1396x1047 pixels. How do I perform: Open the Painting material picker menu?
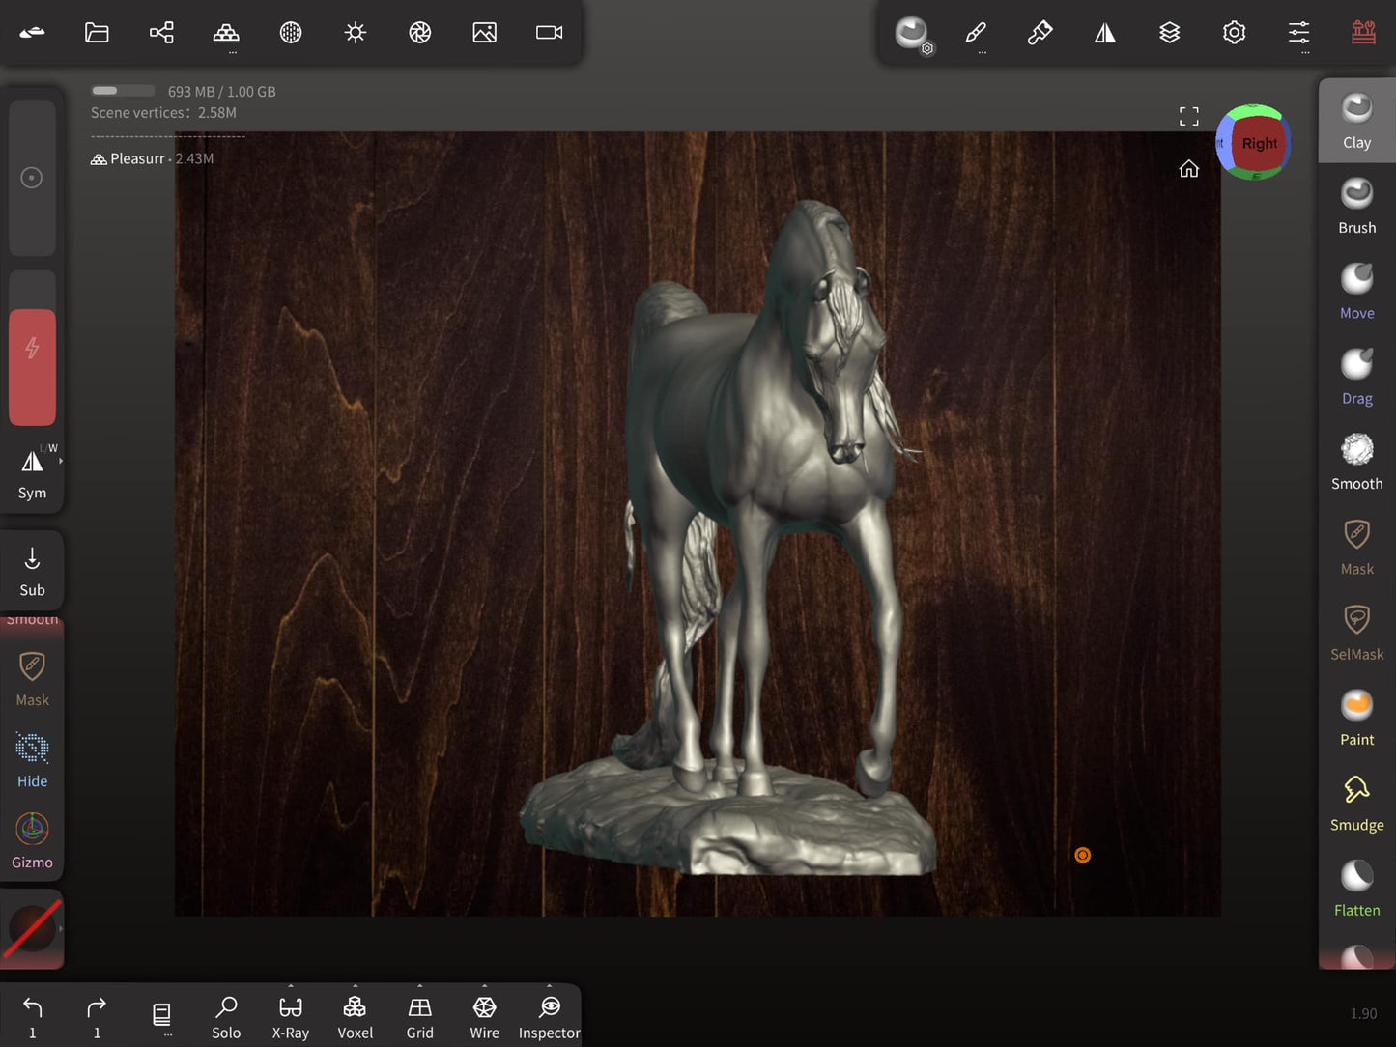point(1040,33)
